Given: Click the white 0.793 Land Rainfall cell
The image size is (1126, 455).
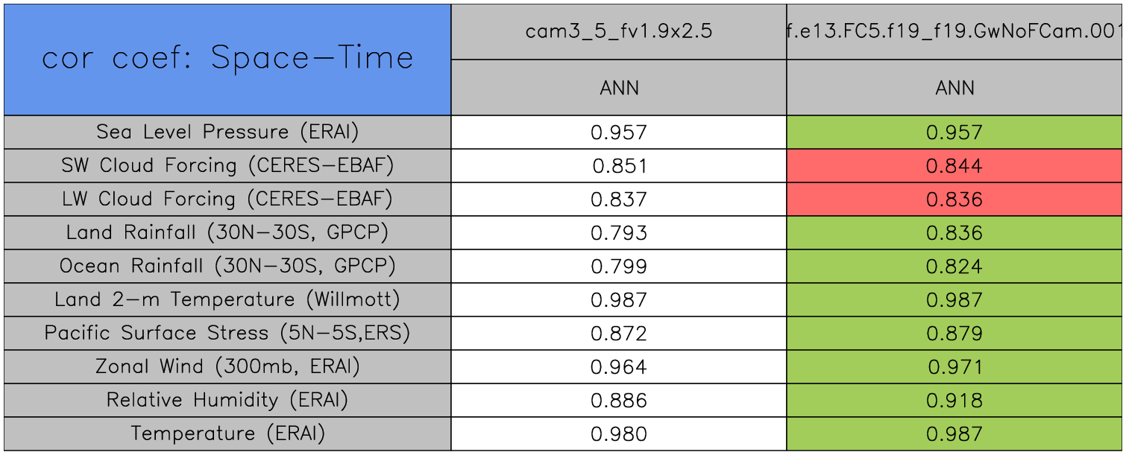Looking at the screenshot, I should [618, 232].
